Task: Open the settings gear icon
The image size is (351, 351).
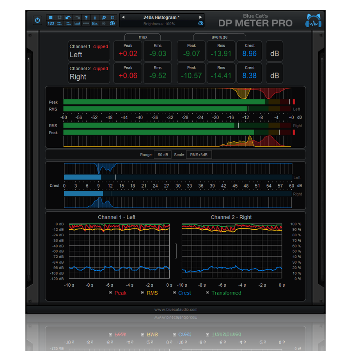Action: coord(59,18)
